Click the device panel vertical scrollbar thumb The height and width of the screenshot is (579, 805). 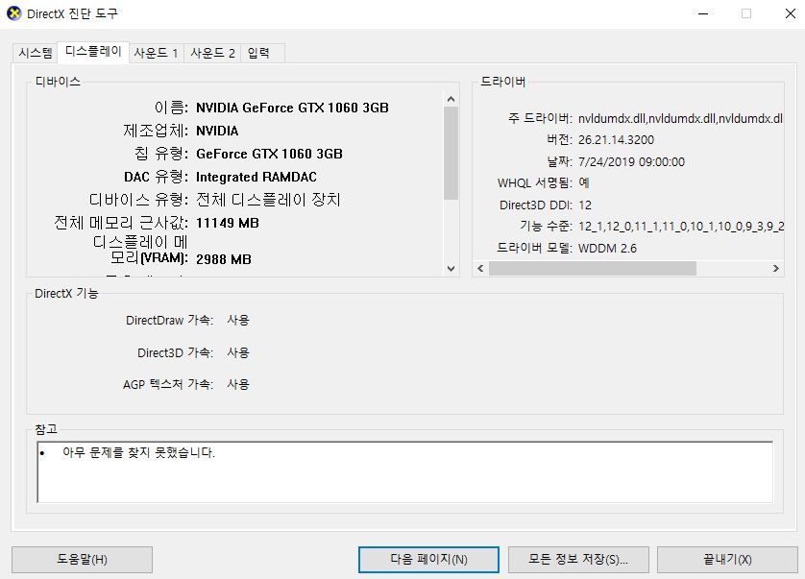[x=451, y=154]
